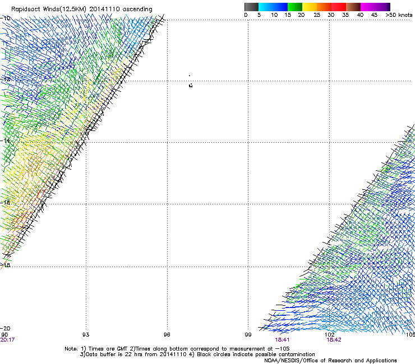The width and height of the screenshot is (415, 364).
Task: Click the 'Data buffer is 22 hrs' note line
Action: 198,354
